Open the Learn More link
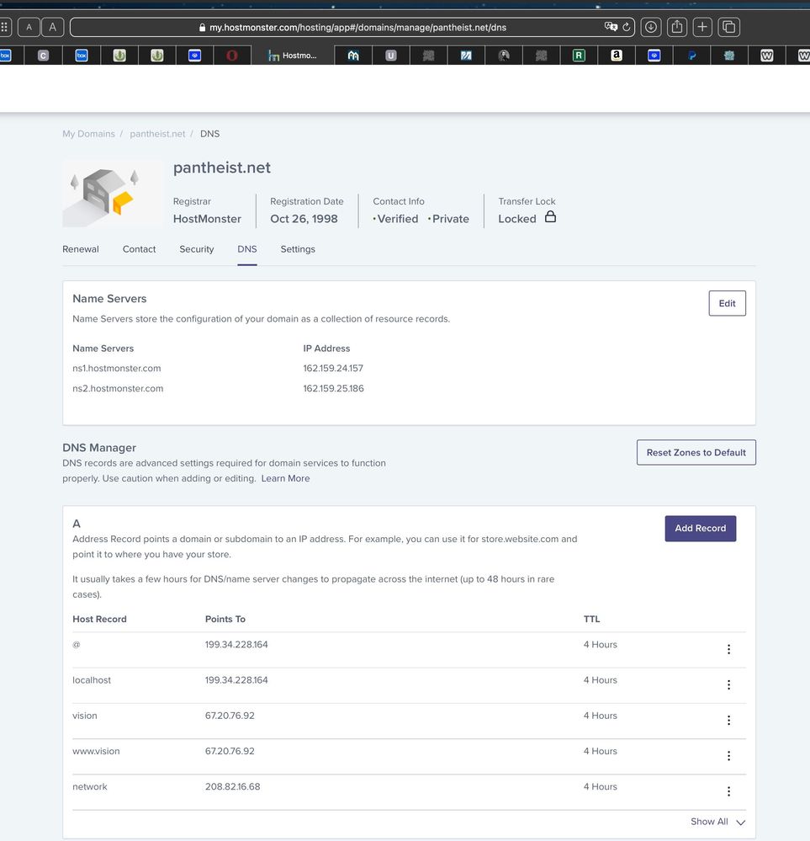The width and height of the screenshot is (810, 841). click(x=285, y=478)
